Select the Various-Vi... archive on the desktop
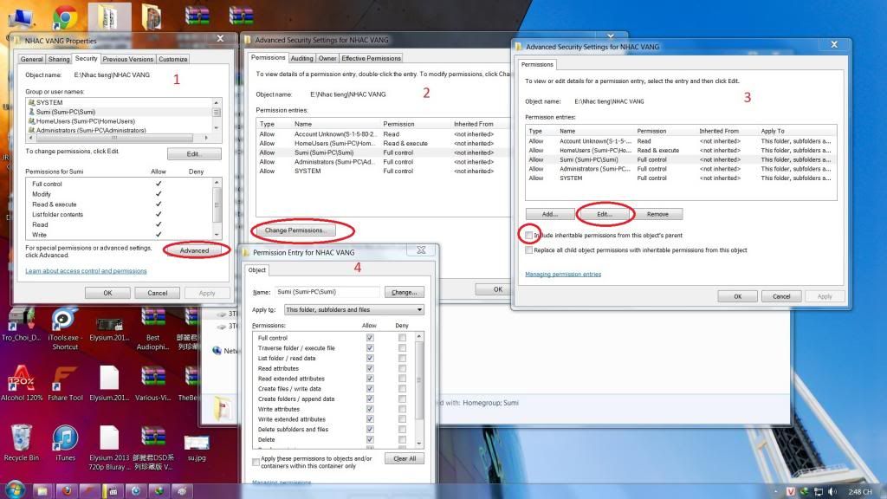The width and height of the screenshot is (887, 499). [x=152, y=384]
